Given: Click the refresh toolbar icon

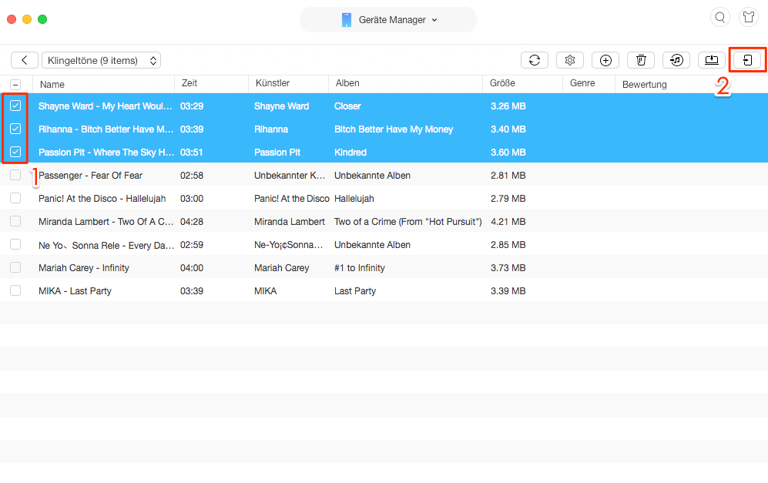Looking at the screenshot, I should coord(535,60).
